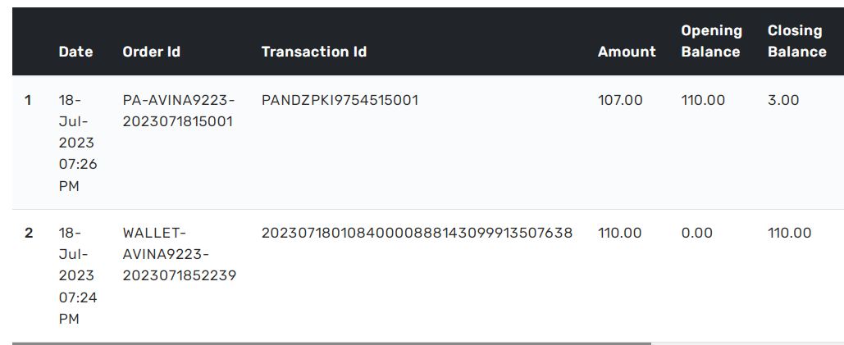The image size is (844, 345).
Task: Select transaction id PANDZPKI9754515001
Action: point(340,100)
